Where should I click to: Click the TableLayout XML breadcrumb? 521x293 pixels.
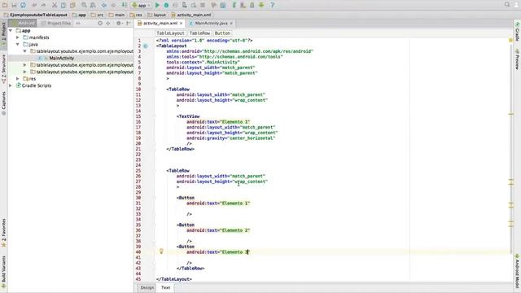tap(170, 33)
